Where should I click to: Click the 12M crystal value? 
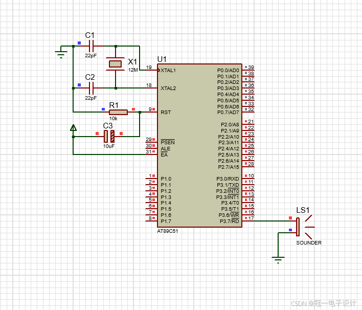(x=133, y=70)
